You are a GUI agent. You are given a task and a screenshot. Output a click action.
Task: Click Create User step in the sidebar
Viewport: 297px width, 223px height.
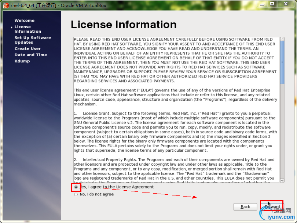tap(27, 48)
